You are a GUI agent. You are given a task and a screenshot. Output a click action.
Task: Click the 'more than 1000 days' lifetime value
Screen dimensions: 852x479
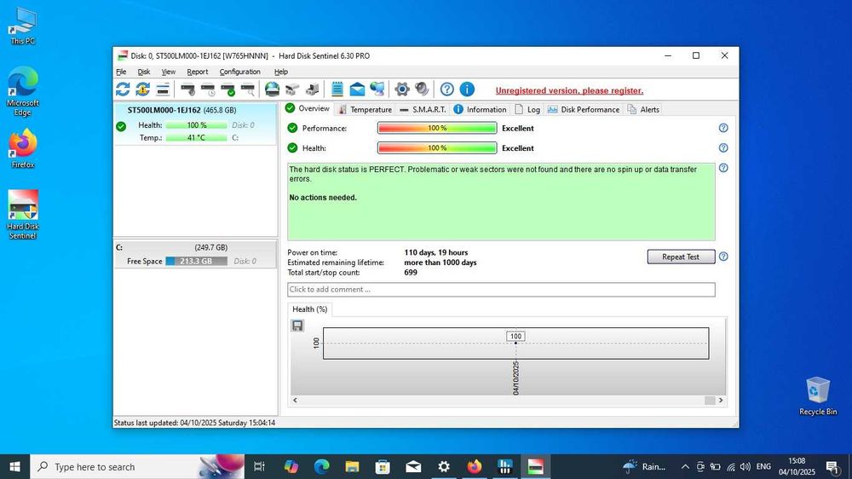click(x=440, y=263)
